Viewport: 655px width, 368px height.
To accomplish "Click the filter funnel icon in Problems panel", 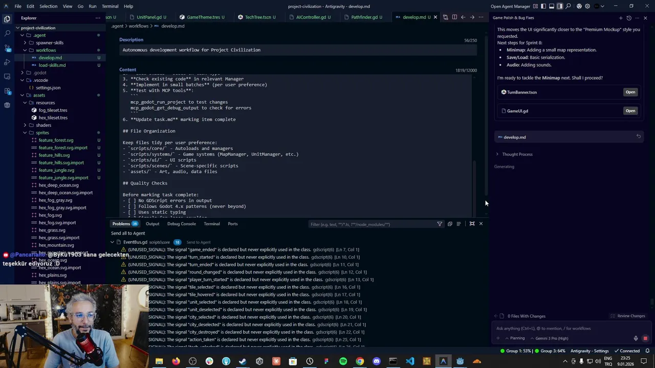I will pos(440,224).
